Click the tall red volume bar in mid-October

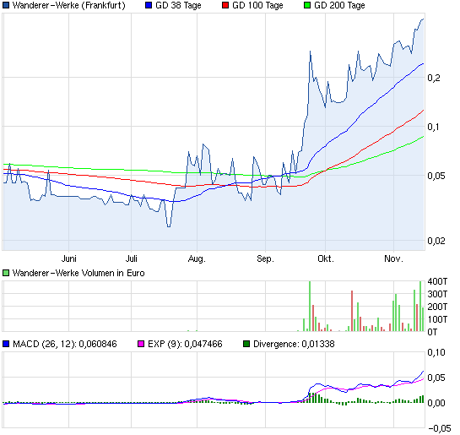[x=352, y=311]
